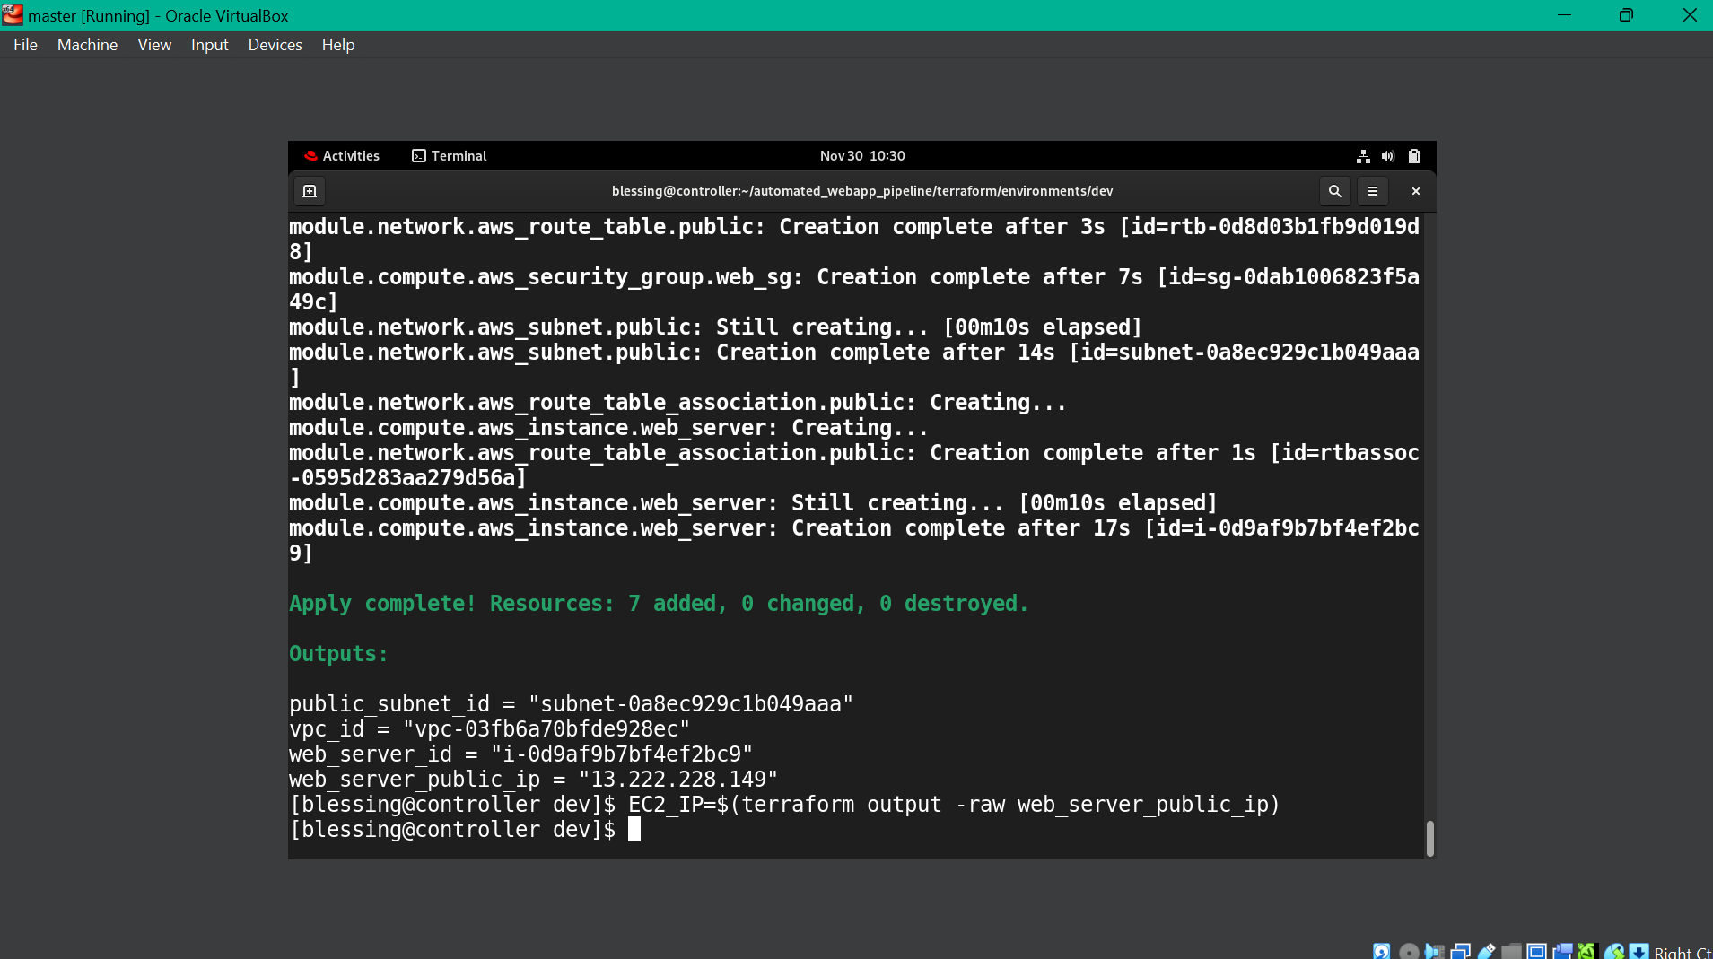
Task: Click the network icon in the GNOME top bar
Action: [x=1363, y=156]
